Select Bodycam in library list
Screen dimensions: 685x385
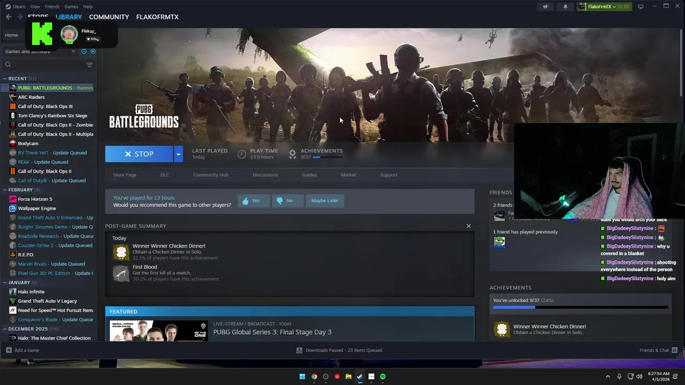click(28, 143)
